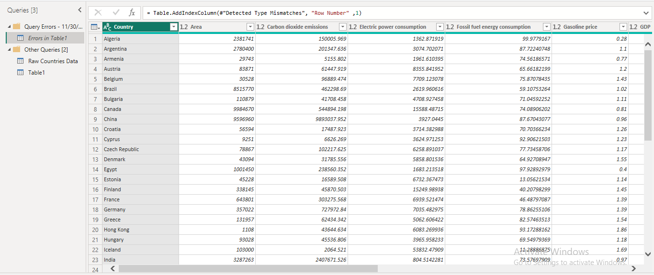Image resolution: width=654 pixels, height=275 pixels.
Task: Confirm formula with the checkmark icon
Action: tap(116, 13)
